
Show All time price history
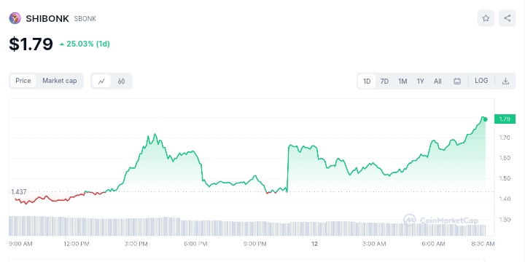pos(437,82)
